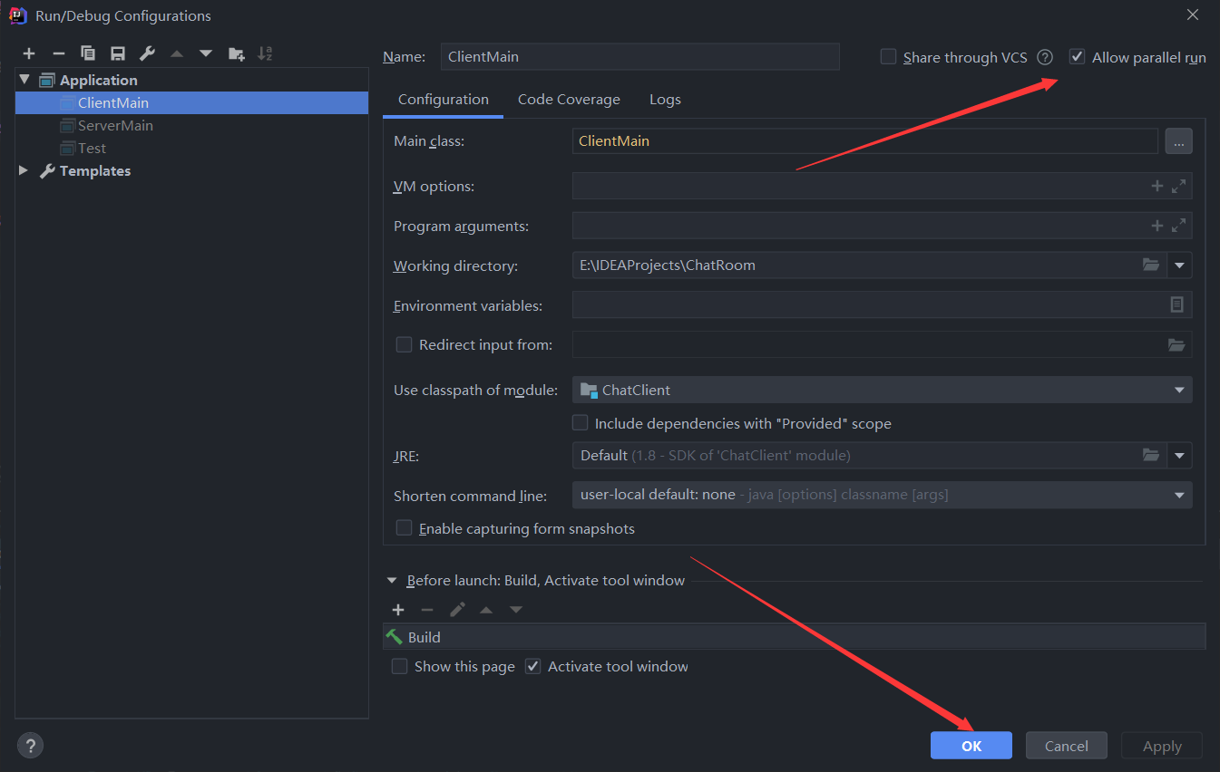Screen dimensions: 1220x772
Task: Move Before launch task up
Action: [486, 610]
